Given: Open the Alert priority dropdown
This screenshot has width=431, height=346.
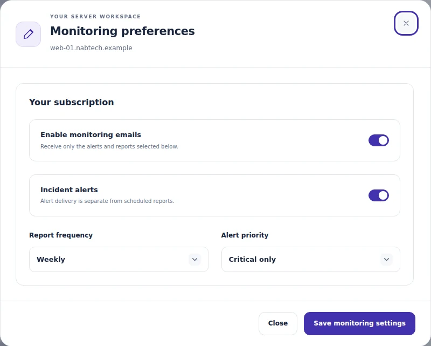Looking at the screenshot, I should [311, 259].
